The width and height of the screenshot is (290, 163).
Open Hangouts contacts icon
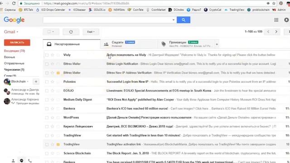tap(13, 161)
